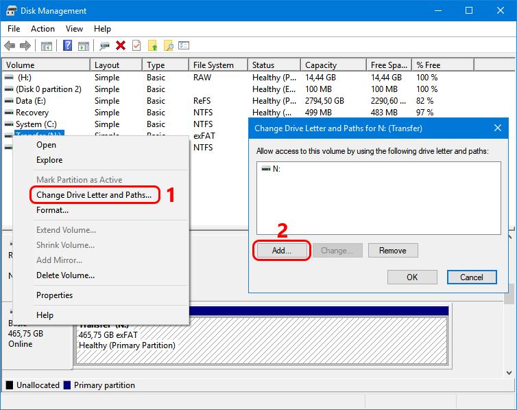Image resolution: width=517 pixels, height=410 pixels.
Task: Click the 2794,50 GB capacity cell
Action: 324,101
